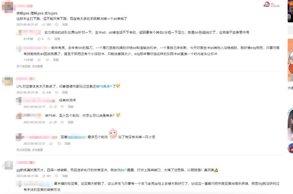Viewport: 293px width, 194px height.
Task: Open first commenter's avatar profile
Action: coord(8,7)
